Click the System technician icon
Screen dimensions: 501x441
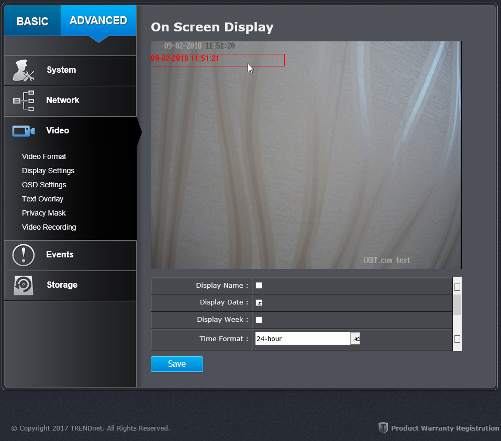tap(24, 71)
